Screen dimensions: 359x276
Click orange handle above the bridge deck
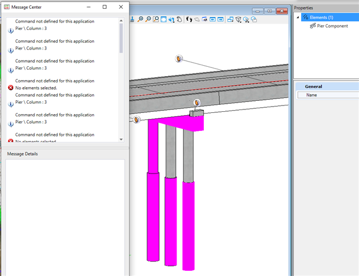pyautogui.click(x=179, y=59)
